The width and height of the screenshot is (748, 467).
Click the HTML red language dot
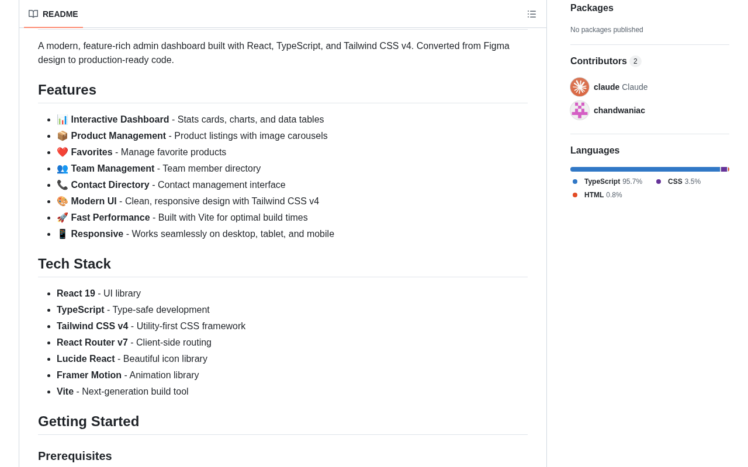pyautogui.click(x=575, y=195)
